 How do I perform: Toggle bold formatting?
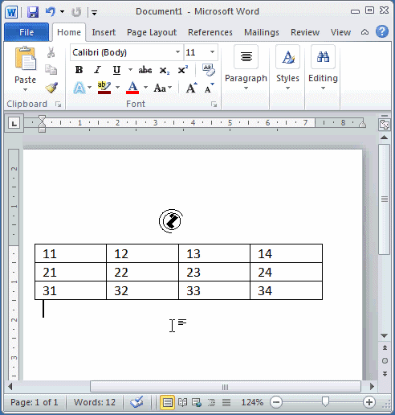tap(79, 70)
